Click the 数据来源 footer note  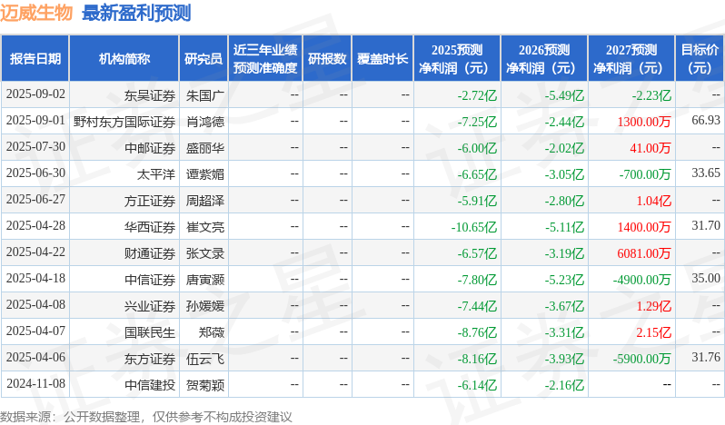pyautogui.click(x=146, y=417)
